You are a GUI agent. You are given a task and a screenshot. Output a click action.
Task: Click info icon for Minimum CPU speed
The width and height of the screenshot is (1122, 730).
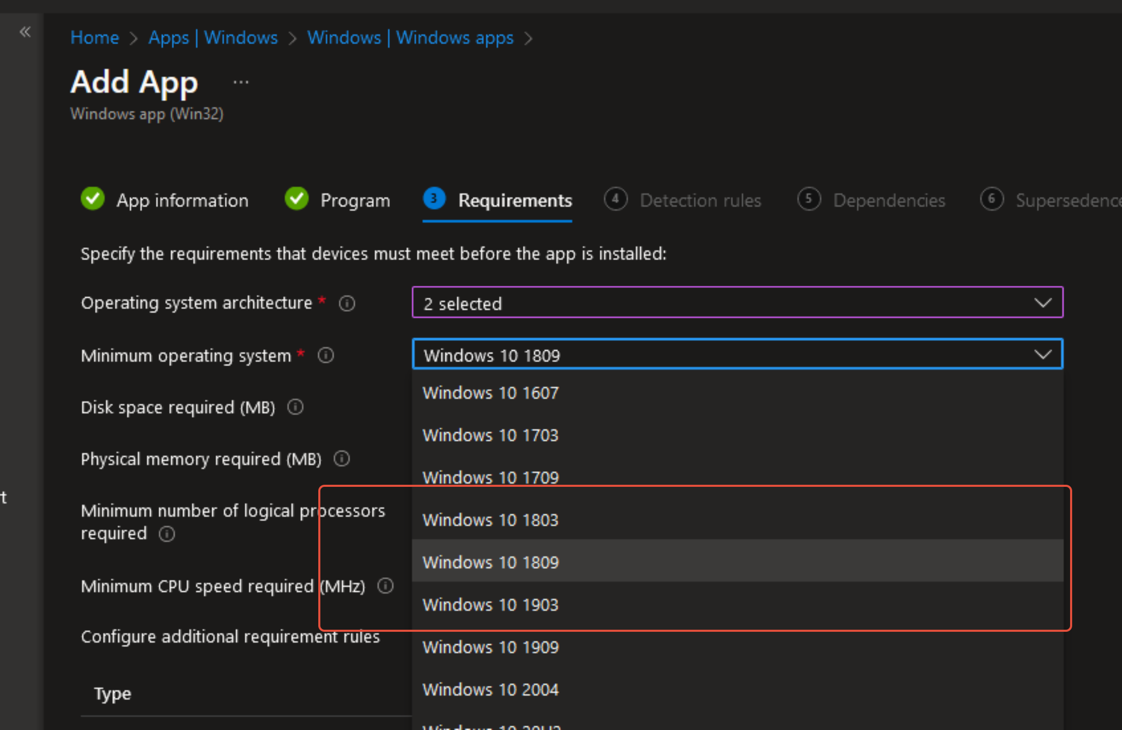[x=385, y=586]
